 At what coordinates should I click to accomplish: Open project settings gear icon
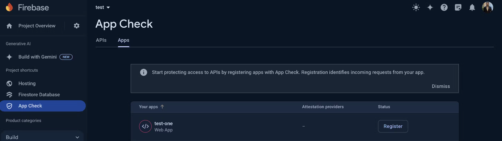click(77, 26)
